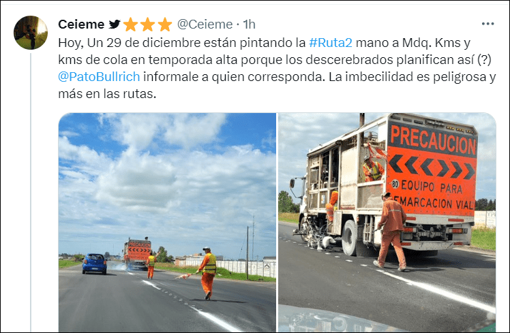
Task: Click the yellow-vested worker in left photo
Action: coord(207,273)
